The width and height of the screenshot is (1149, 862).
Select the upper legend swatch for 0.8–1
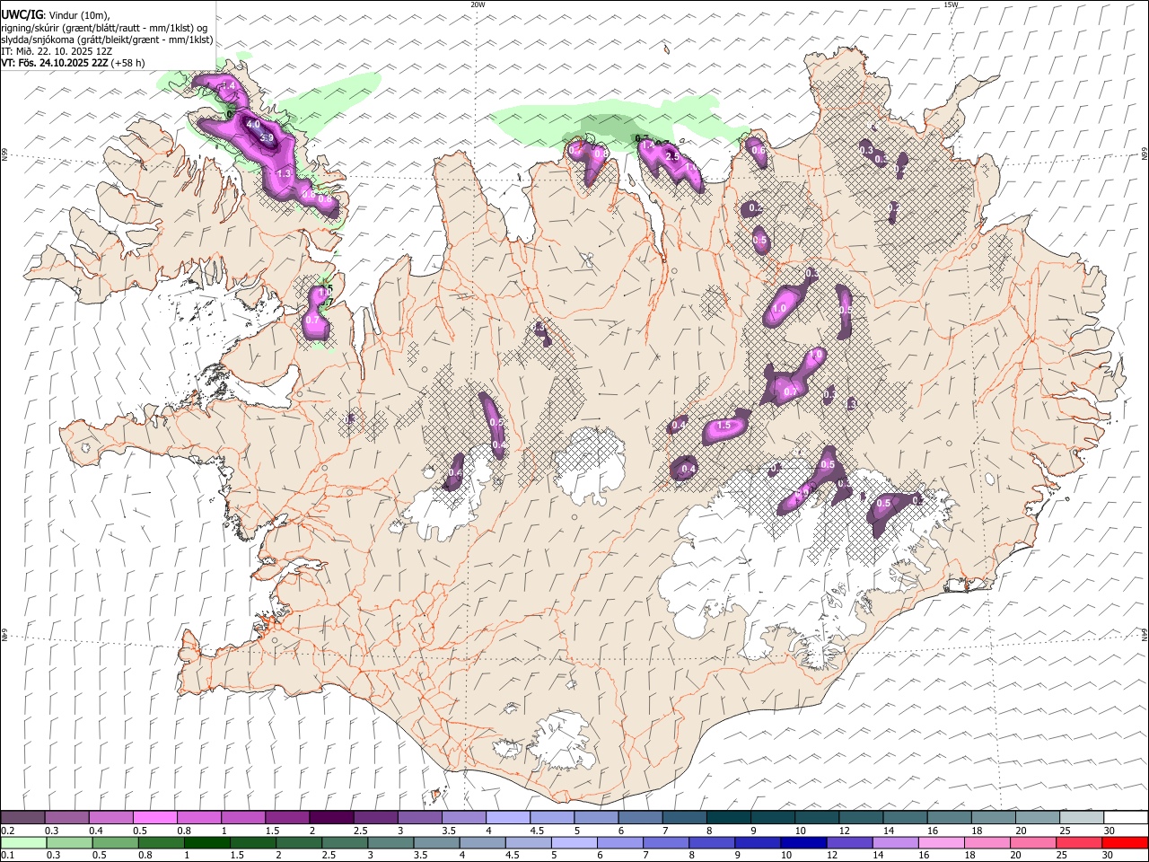(199, 818)
